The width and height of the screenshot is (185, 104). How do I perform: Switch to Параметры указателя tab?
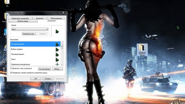click(x=20, y=18)
